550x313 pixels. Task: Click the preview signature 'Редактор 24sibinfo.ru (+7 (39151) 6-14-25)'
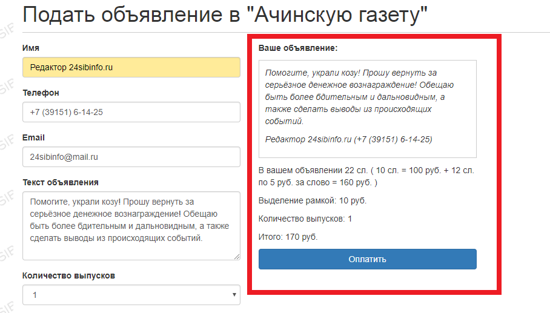tap(349, 139)
